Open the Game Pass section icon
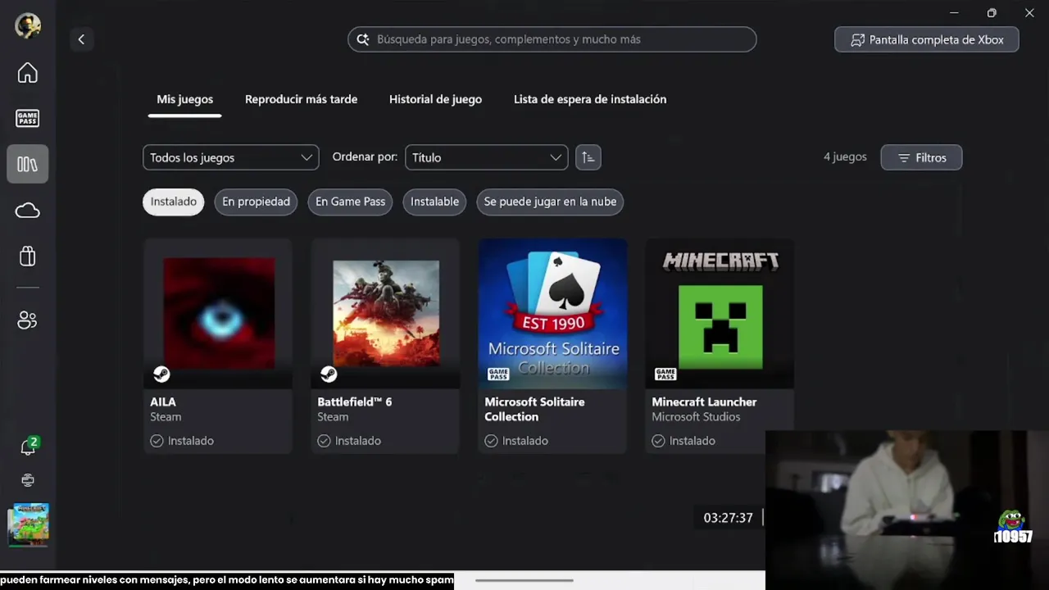Viewport: 1049px width, 590px height. click(x=28, y=119)
